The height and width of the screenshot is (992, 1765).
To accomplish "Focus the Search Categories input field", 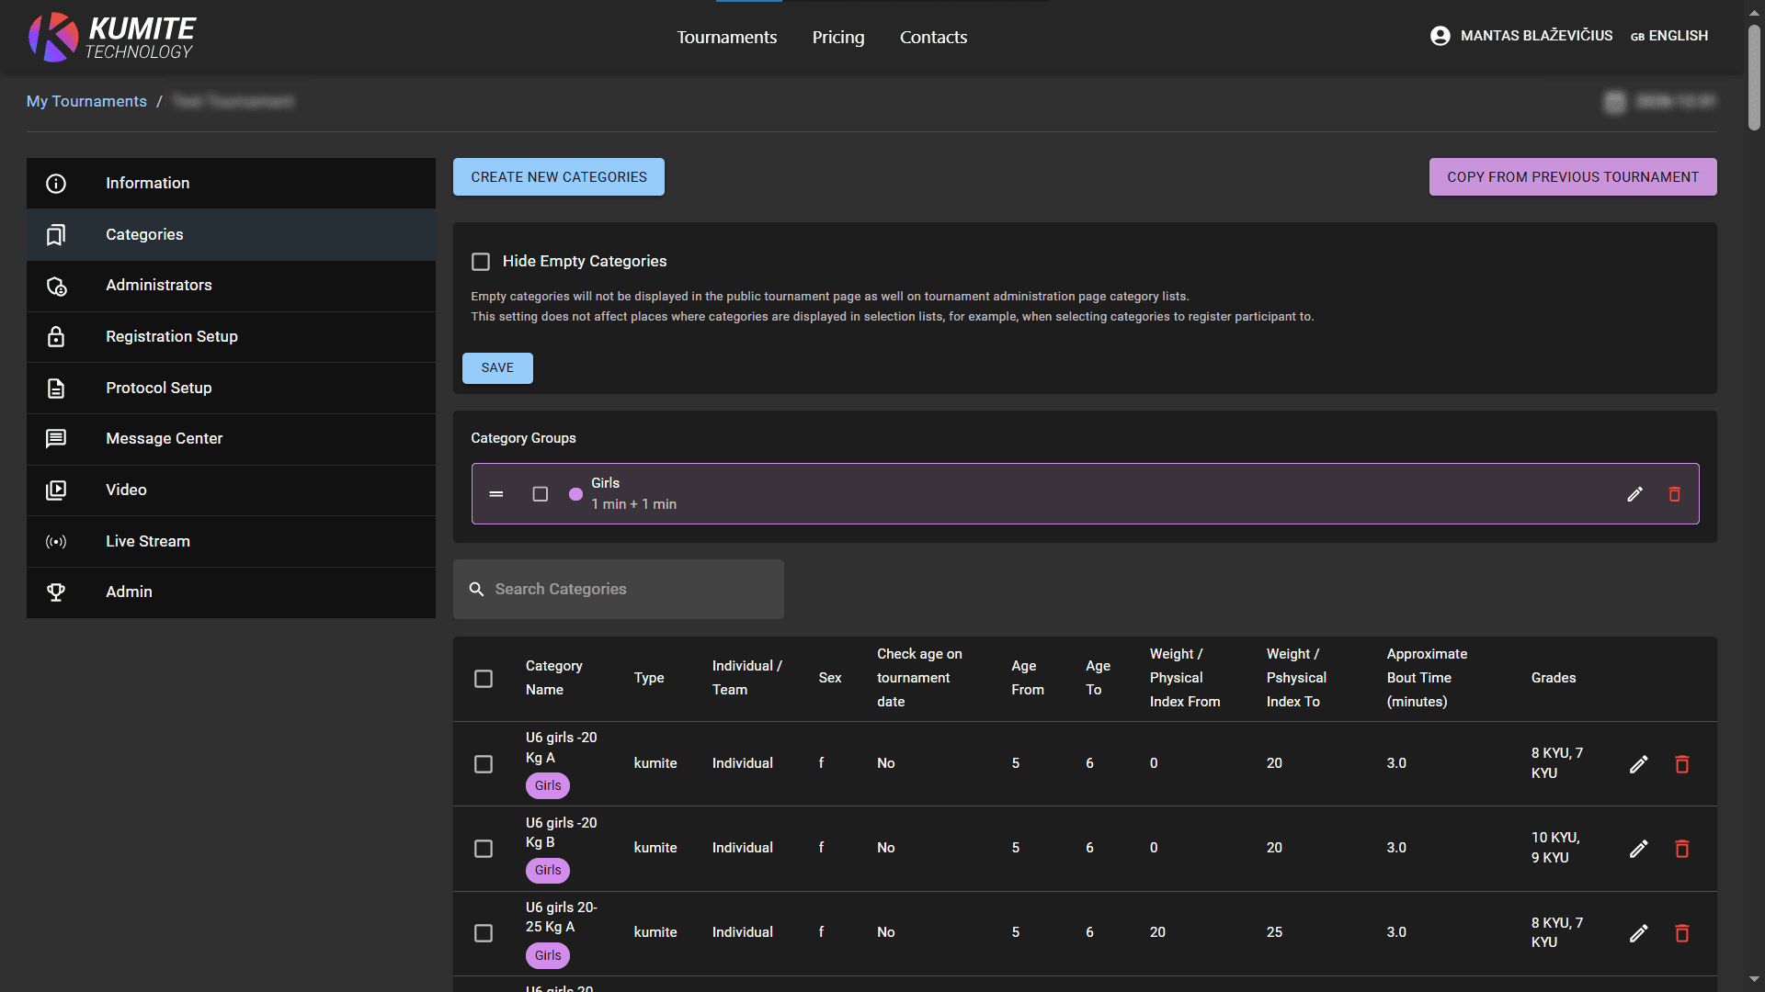I will pos(634,589).
